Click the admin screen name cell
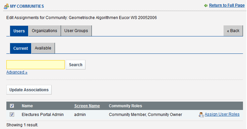This screenshot has width=247, height=129. coord(80,115)
